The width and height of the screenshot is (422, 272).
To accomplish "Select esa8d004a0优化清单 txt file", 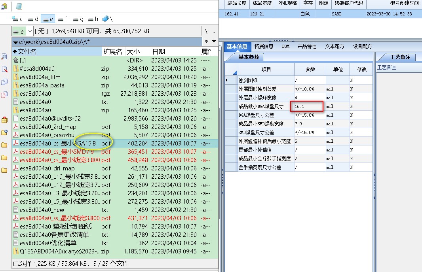I will coord(115,243).
